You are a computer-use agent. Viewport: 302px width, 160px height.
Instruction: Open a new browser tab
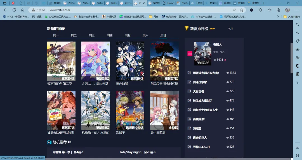click(264, 3)
